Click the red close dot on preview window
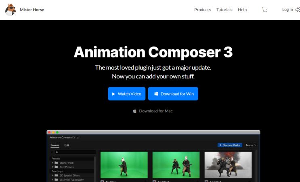This screenshot has height=182, width=300. click(x=49, y=132)
